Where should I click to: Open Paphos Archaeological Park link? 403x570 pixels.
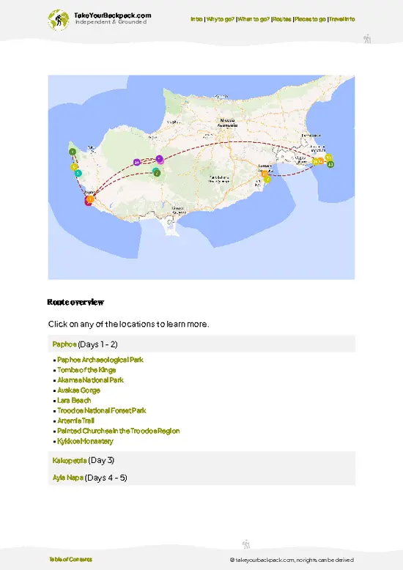pos(100,360)
